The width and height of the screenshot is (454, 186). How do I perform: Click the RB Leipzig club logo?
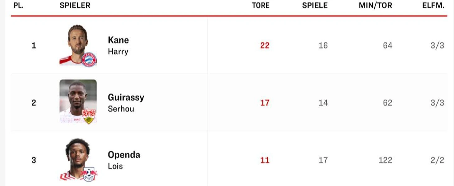(x=90, y=175)
